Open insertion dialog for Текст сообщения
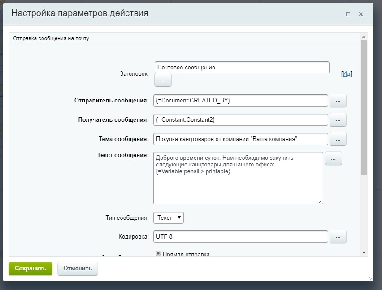Viewport: 382px width, 290px height. [333, 158]
